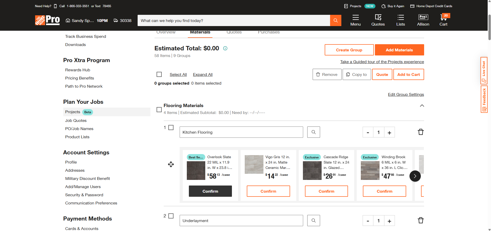Open the Cart icon
Screen dimensions: 491x231
pos(443,20)
